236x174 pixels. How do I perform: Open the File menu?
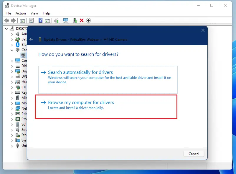coord(8,13)
